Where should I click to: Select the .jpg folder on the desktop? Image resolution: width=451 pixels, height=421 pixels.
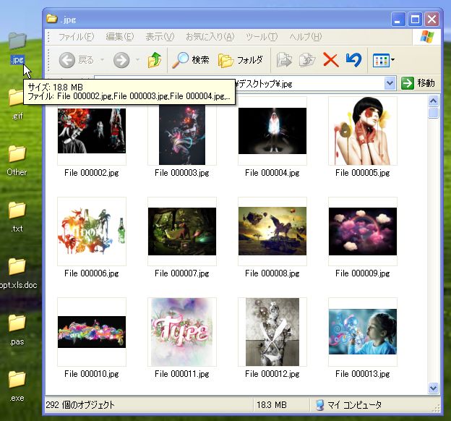pos(17,48)
